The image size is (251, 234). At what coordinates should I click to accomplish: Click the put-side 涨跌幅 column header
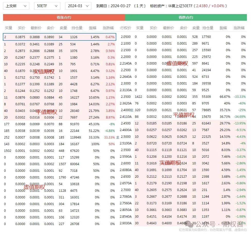(239, 28)
